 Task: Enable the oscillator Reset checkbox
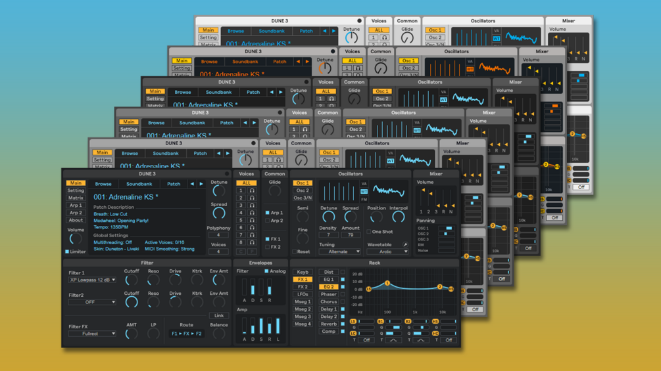point(294,251)
